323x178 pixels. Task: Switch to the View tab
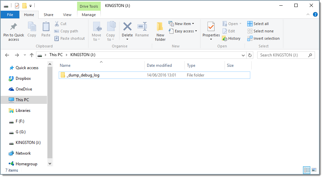(x=67, y=15)
